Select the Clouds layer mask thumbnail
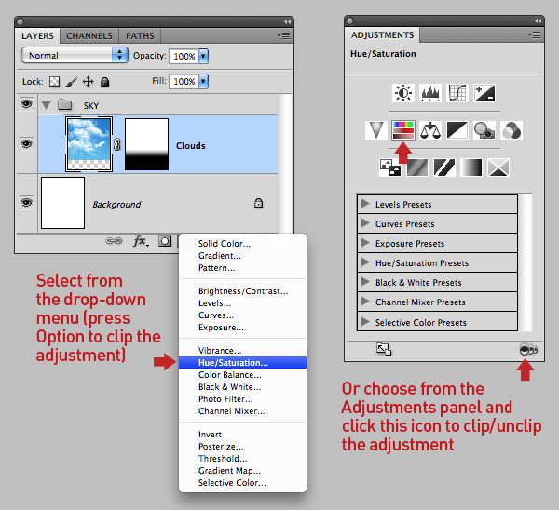Screen dimensions: 559x510 click(x=146, y=144)
